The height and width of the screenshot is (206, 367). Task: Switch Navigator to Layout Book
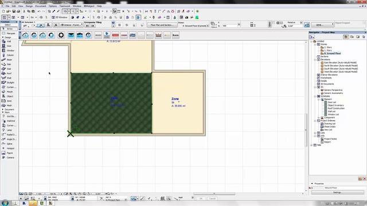click(358, 37)
